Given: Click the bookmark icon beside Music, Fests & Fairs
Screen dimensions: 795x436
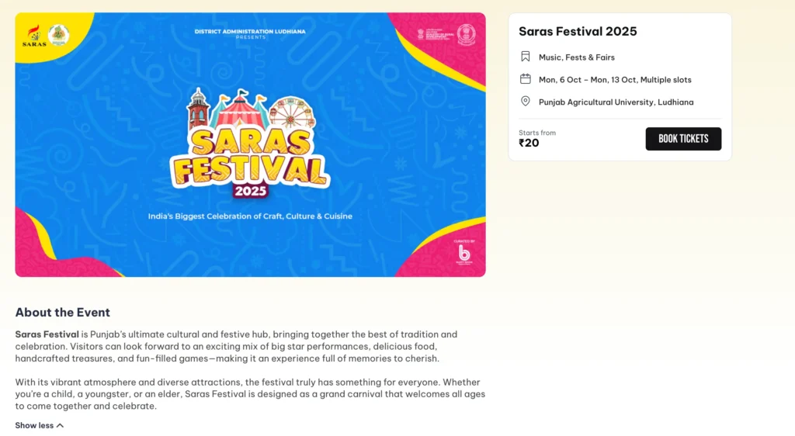Looking at the screenshot, I should 526,57.
